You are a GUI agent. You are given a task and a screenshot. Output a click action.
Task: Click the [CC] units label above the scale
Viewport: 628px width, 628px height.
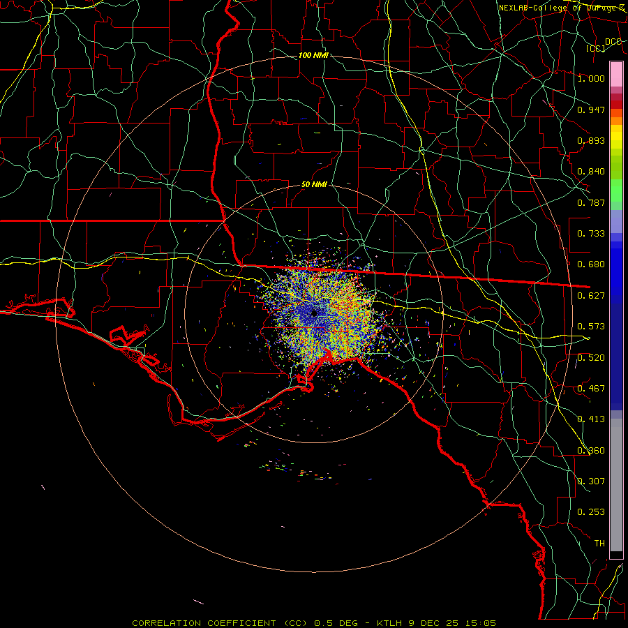[x=596, y=48]
